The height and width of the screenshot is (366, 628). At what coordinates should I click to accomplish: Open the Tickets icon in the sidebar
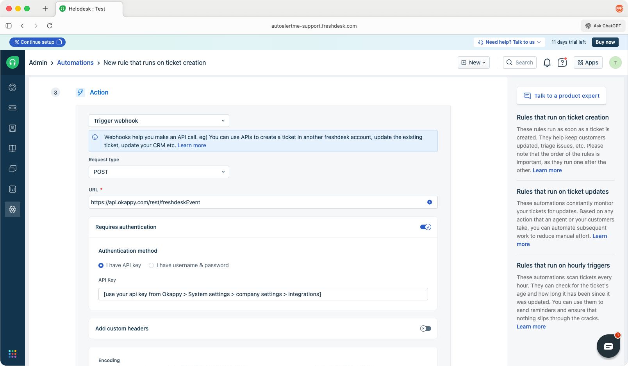pos(12,108)
